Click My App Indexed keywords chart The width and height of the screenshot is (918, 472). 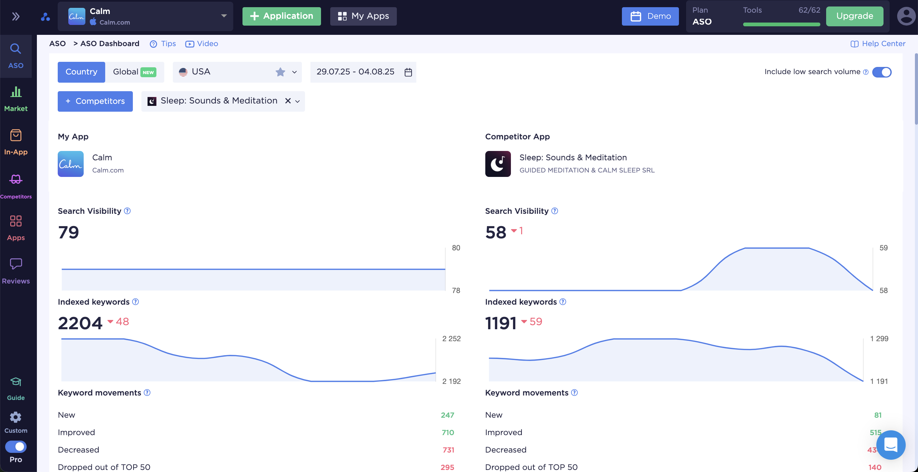point(248,360)
